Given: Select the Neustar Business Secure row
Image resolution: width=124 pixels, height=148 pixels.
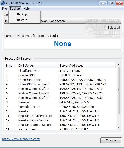Looking at the screenshot, I should pos(60,125).
